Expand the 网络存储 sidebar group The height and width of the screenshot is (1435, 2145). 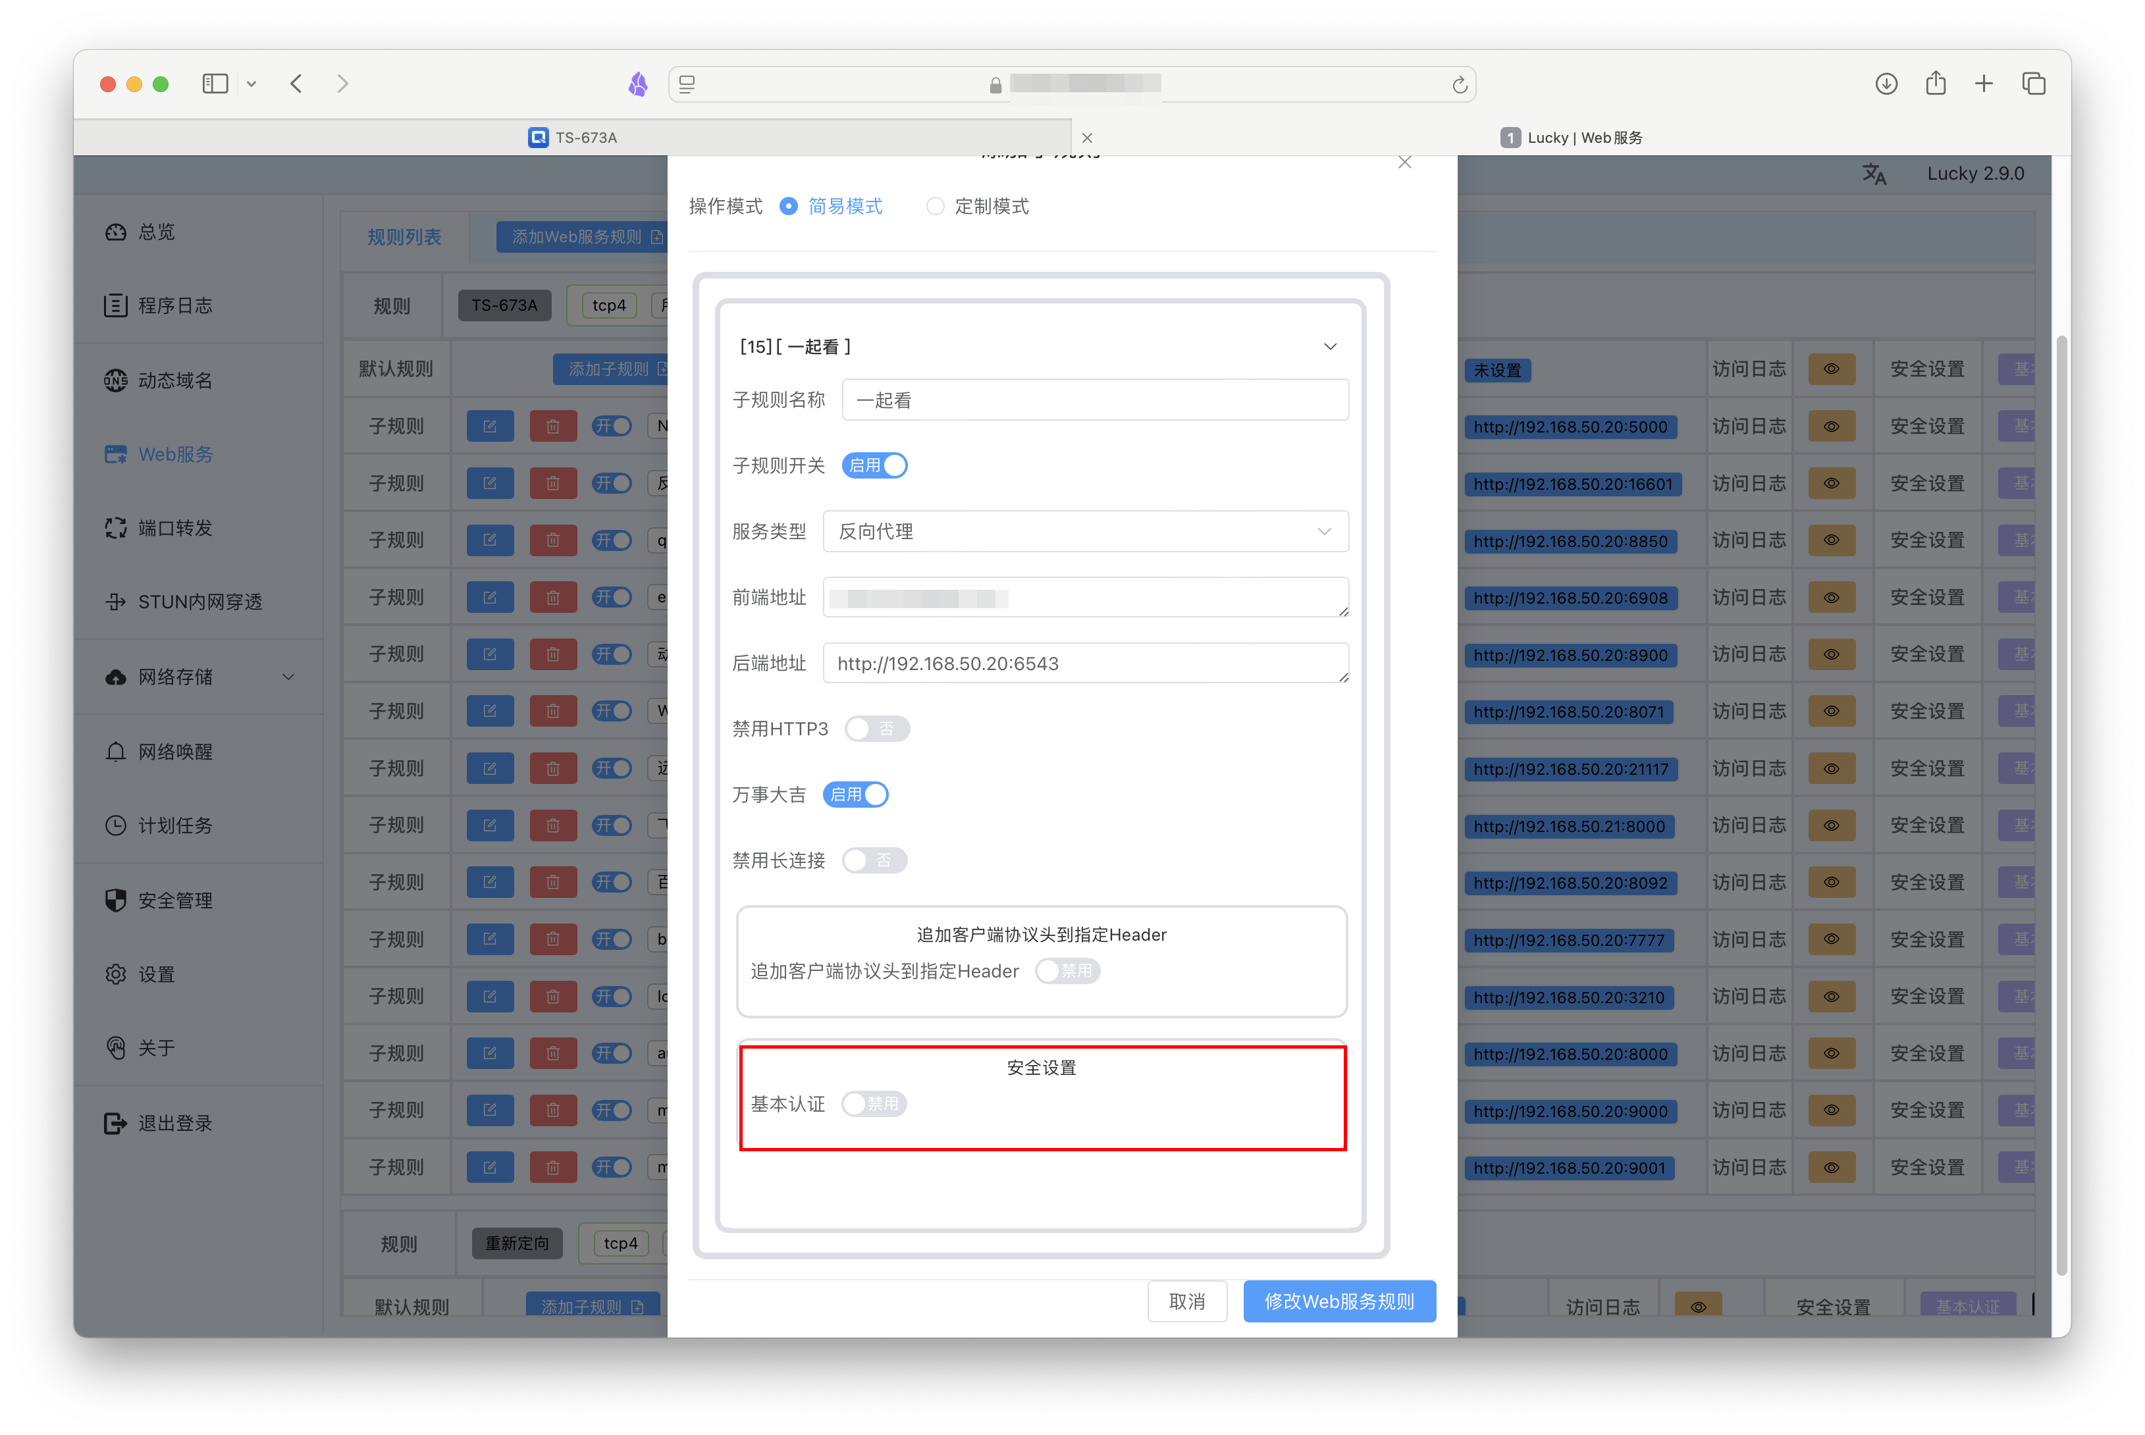tap(199, 676)
